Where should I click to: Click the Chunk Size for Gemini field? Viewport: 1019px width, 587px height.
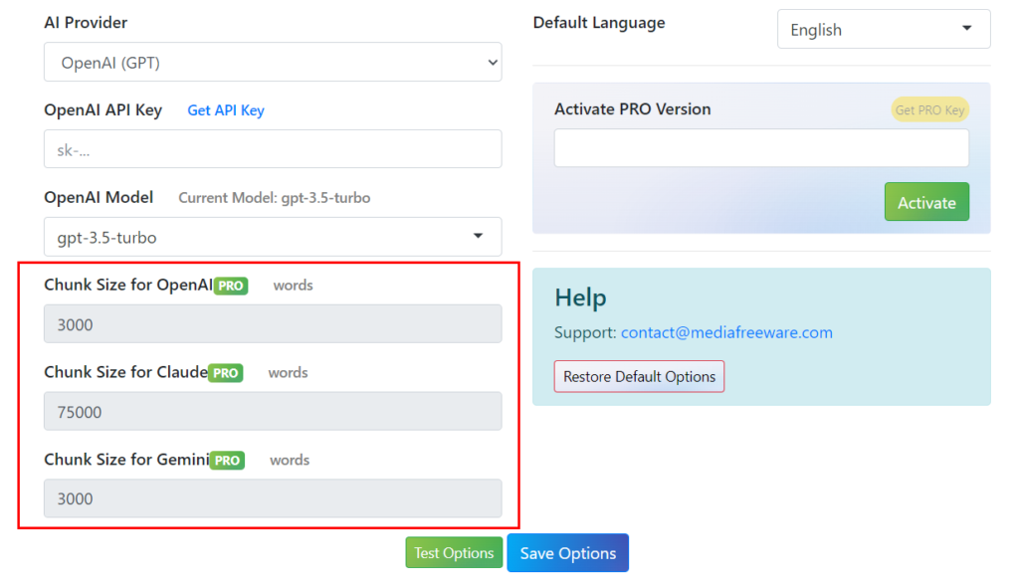[x=273, y=498]
